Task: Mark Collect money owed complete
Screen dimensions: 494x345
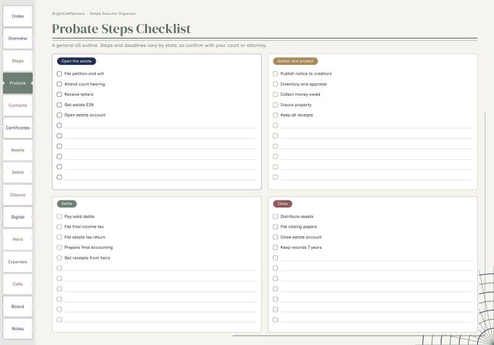Action: [x=276, y=94]
